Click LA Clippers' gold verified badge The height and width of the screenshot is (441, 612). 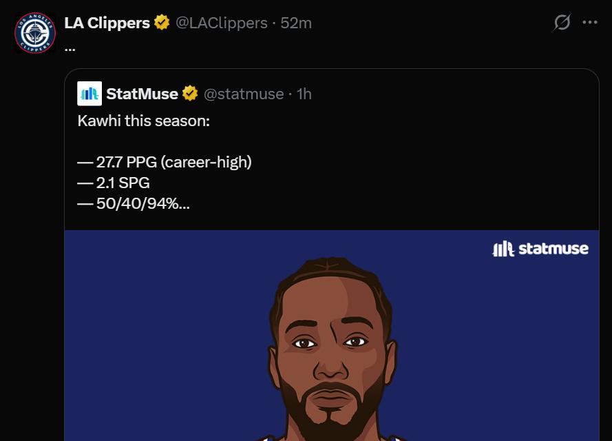coord(162,23)
